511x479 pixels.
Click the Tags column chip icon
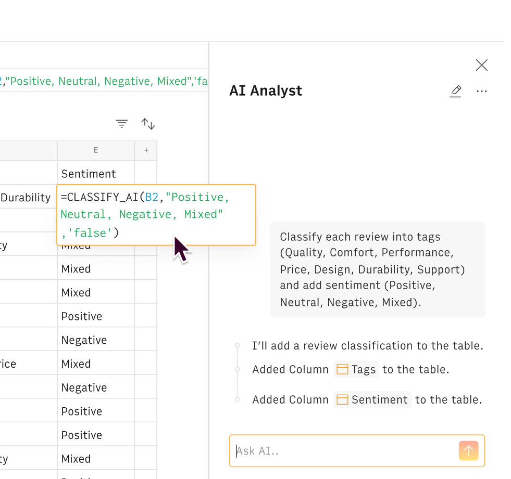coord(342,370)
